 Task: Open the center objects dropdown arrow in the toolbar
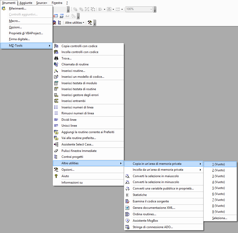click(113, 9)
